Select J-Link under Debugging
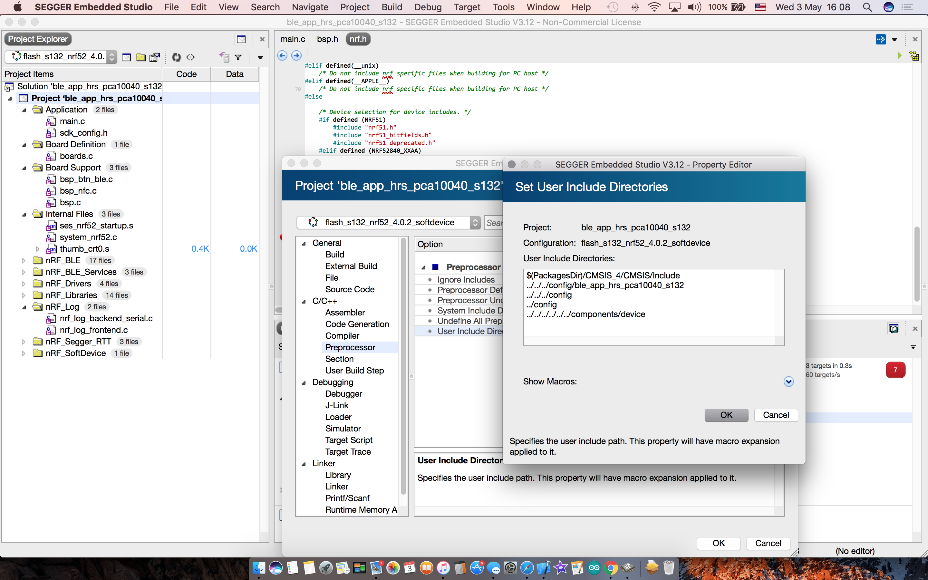Image resolution: width=928 pixels, height=580 pixels. click(x=337, y=405)
